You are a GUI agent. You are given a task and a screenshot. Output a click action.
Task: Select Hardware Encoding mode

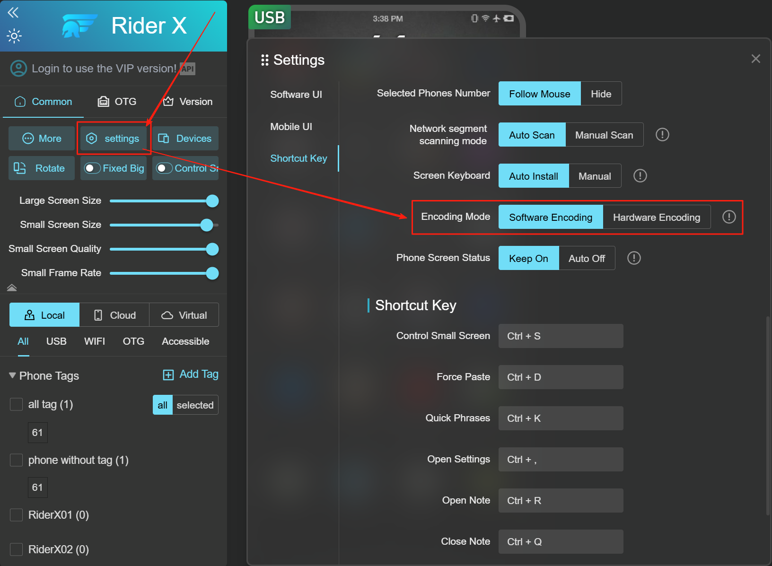(x=657, y=218)
